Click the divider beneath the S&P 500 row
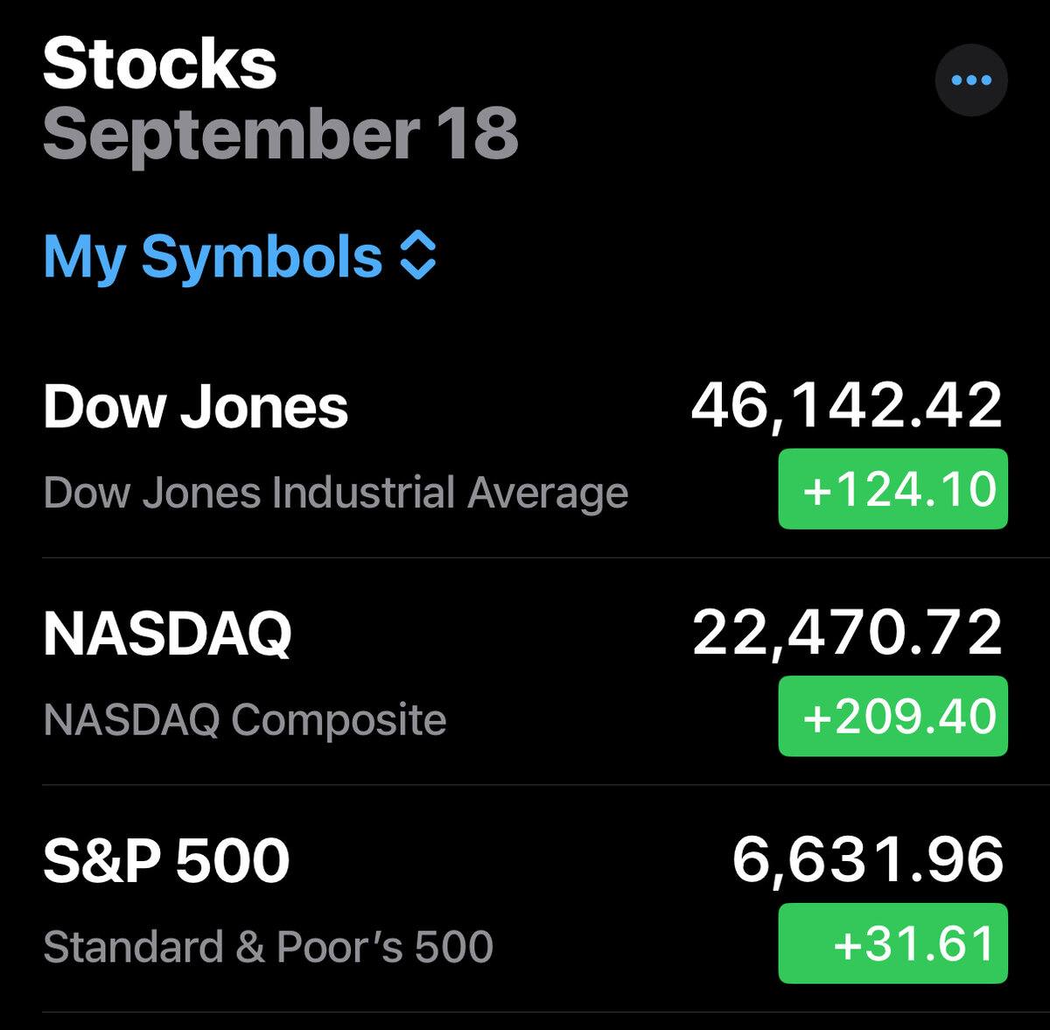 pyautogui.click(x=542, y=1012)
